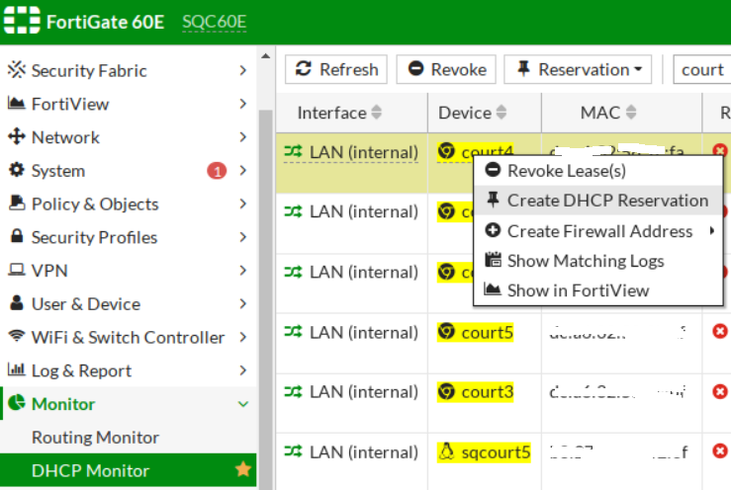Open Create Firewall Address submenu
Screen dimensions: 731x490
click(598, 231)
